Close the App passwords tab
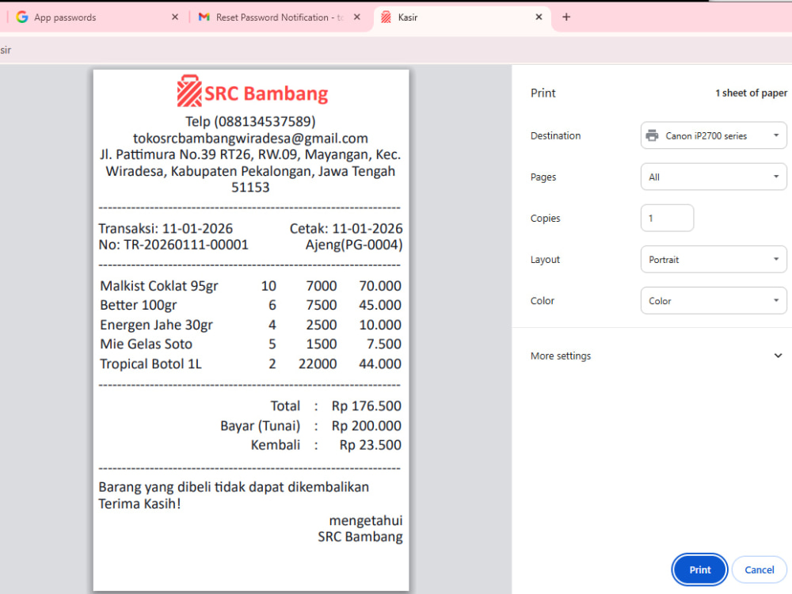This screenshot has width=792, height=594. pyautogui.click(x=175, y=17)
